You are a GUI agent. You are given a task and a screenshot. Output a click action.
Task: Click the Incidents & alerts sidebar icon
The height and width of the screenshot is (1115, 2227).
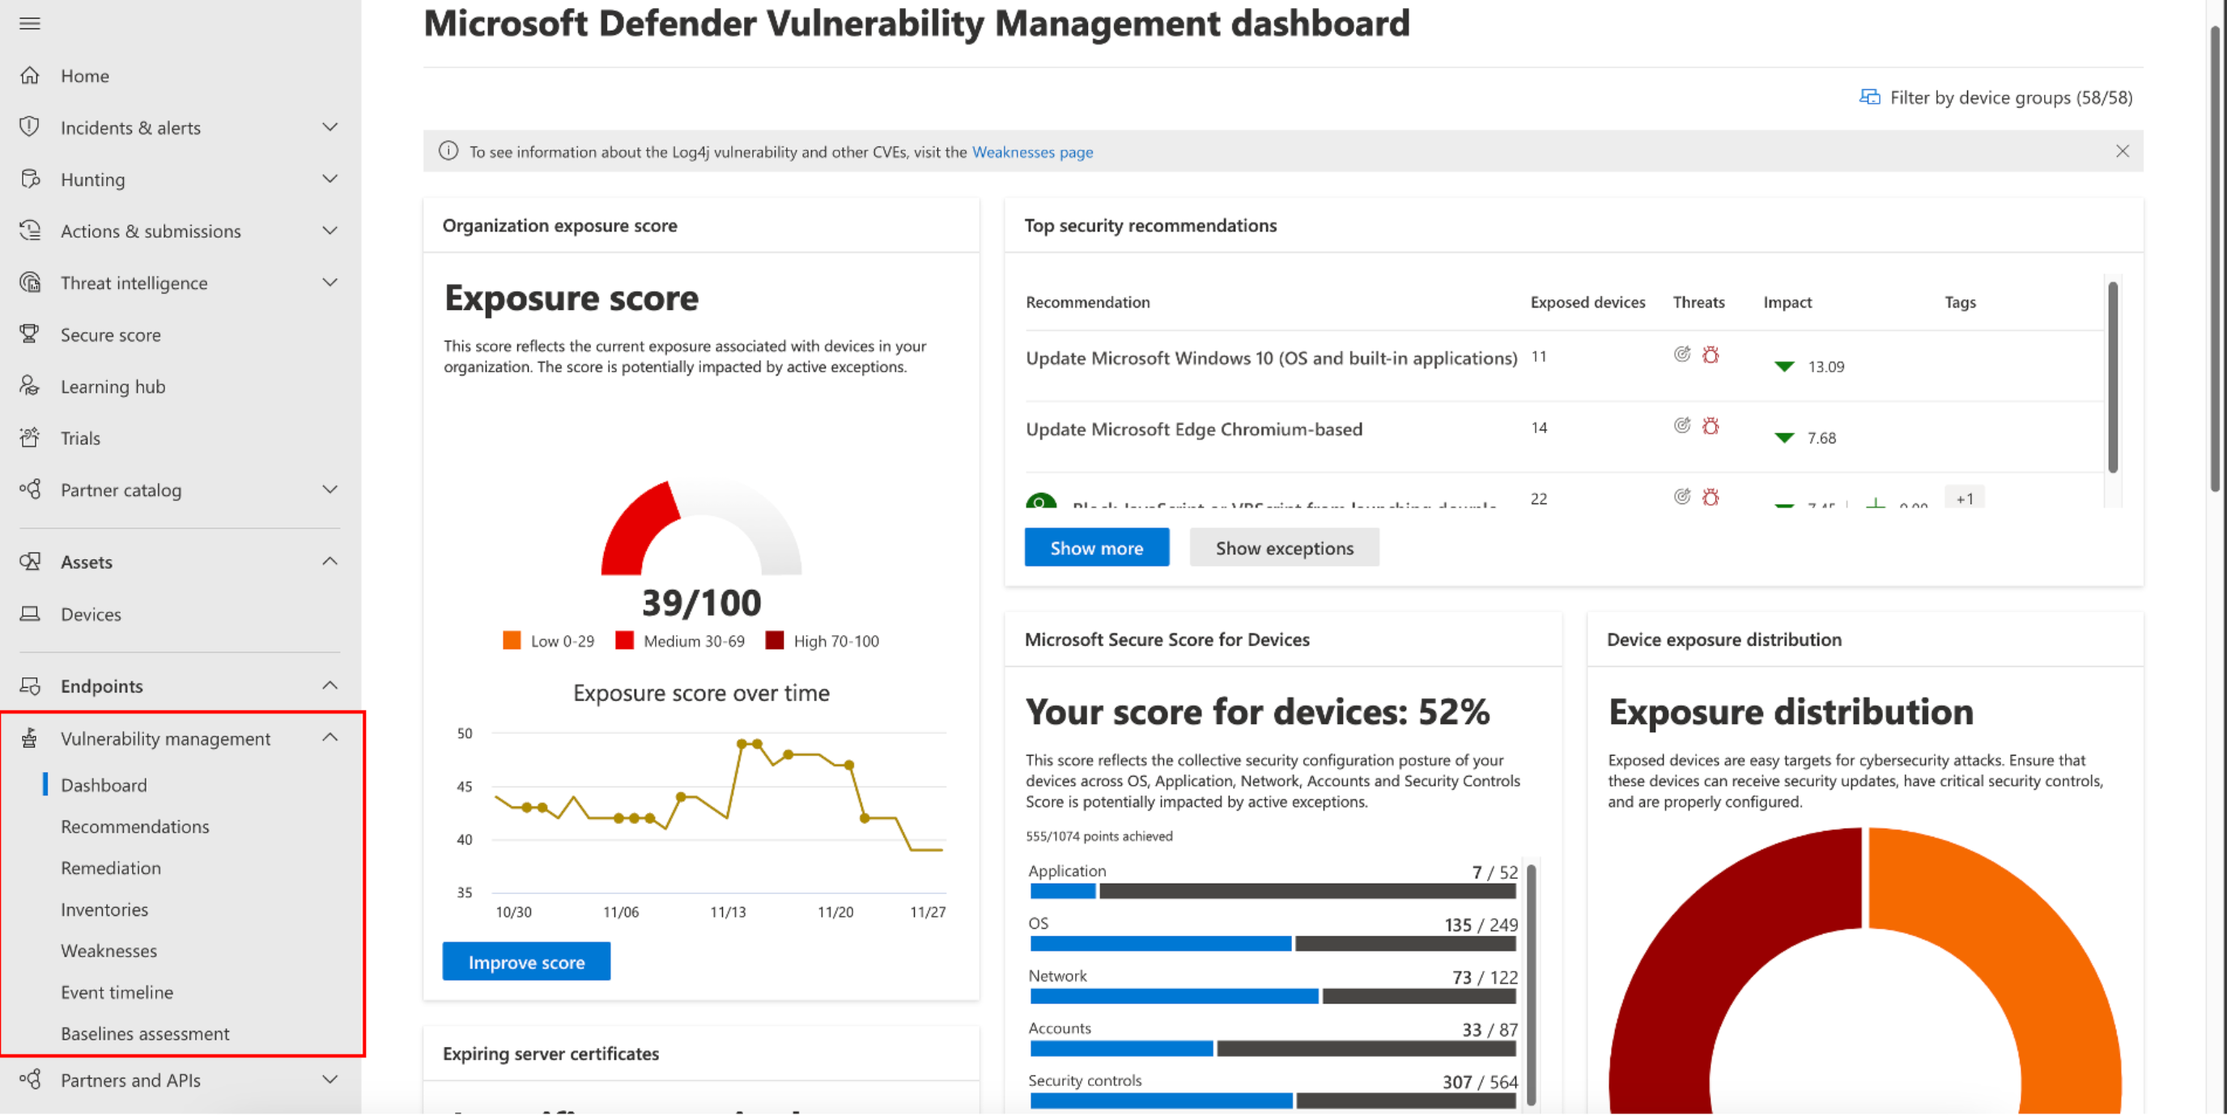tap(32, 126)
